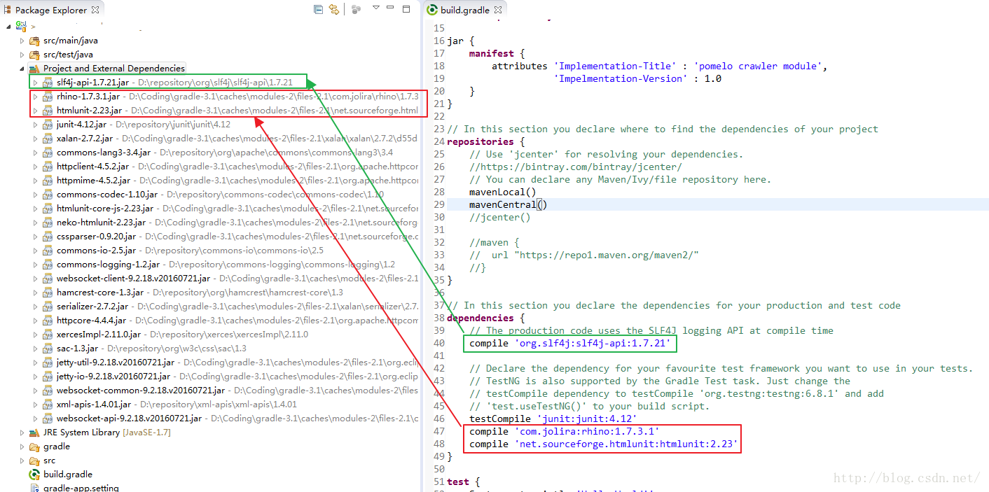
Task: Select the Package Explorer tab
Action: point(51,10)
